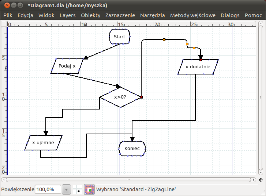The image size is (266, 196).
Task: Close the Diagram1.dia window
Action: [7, 5]
